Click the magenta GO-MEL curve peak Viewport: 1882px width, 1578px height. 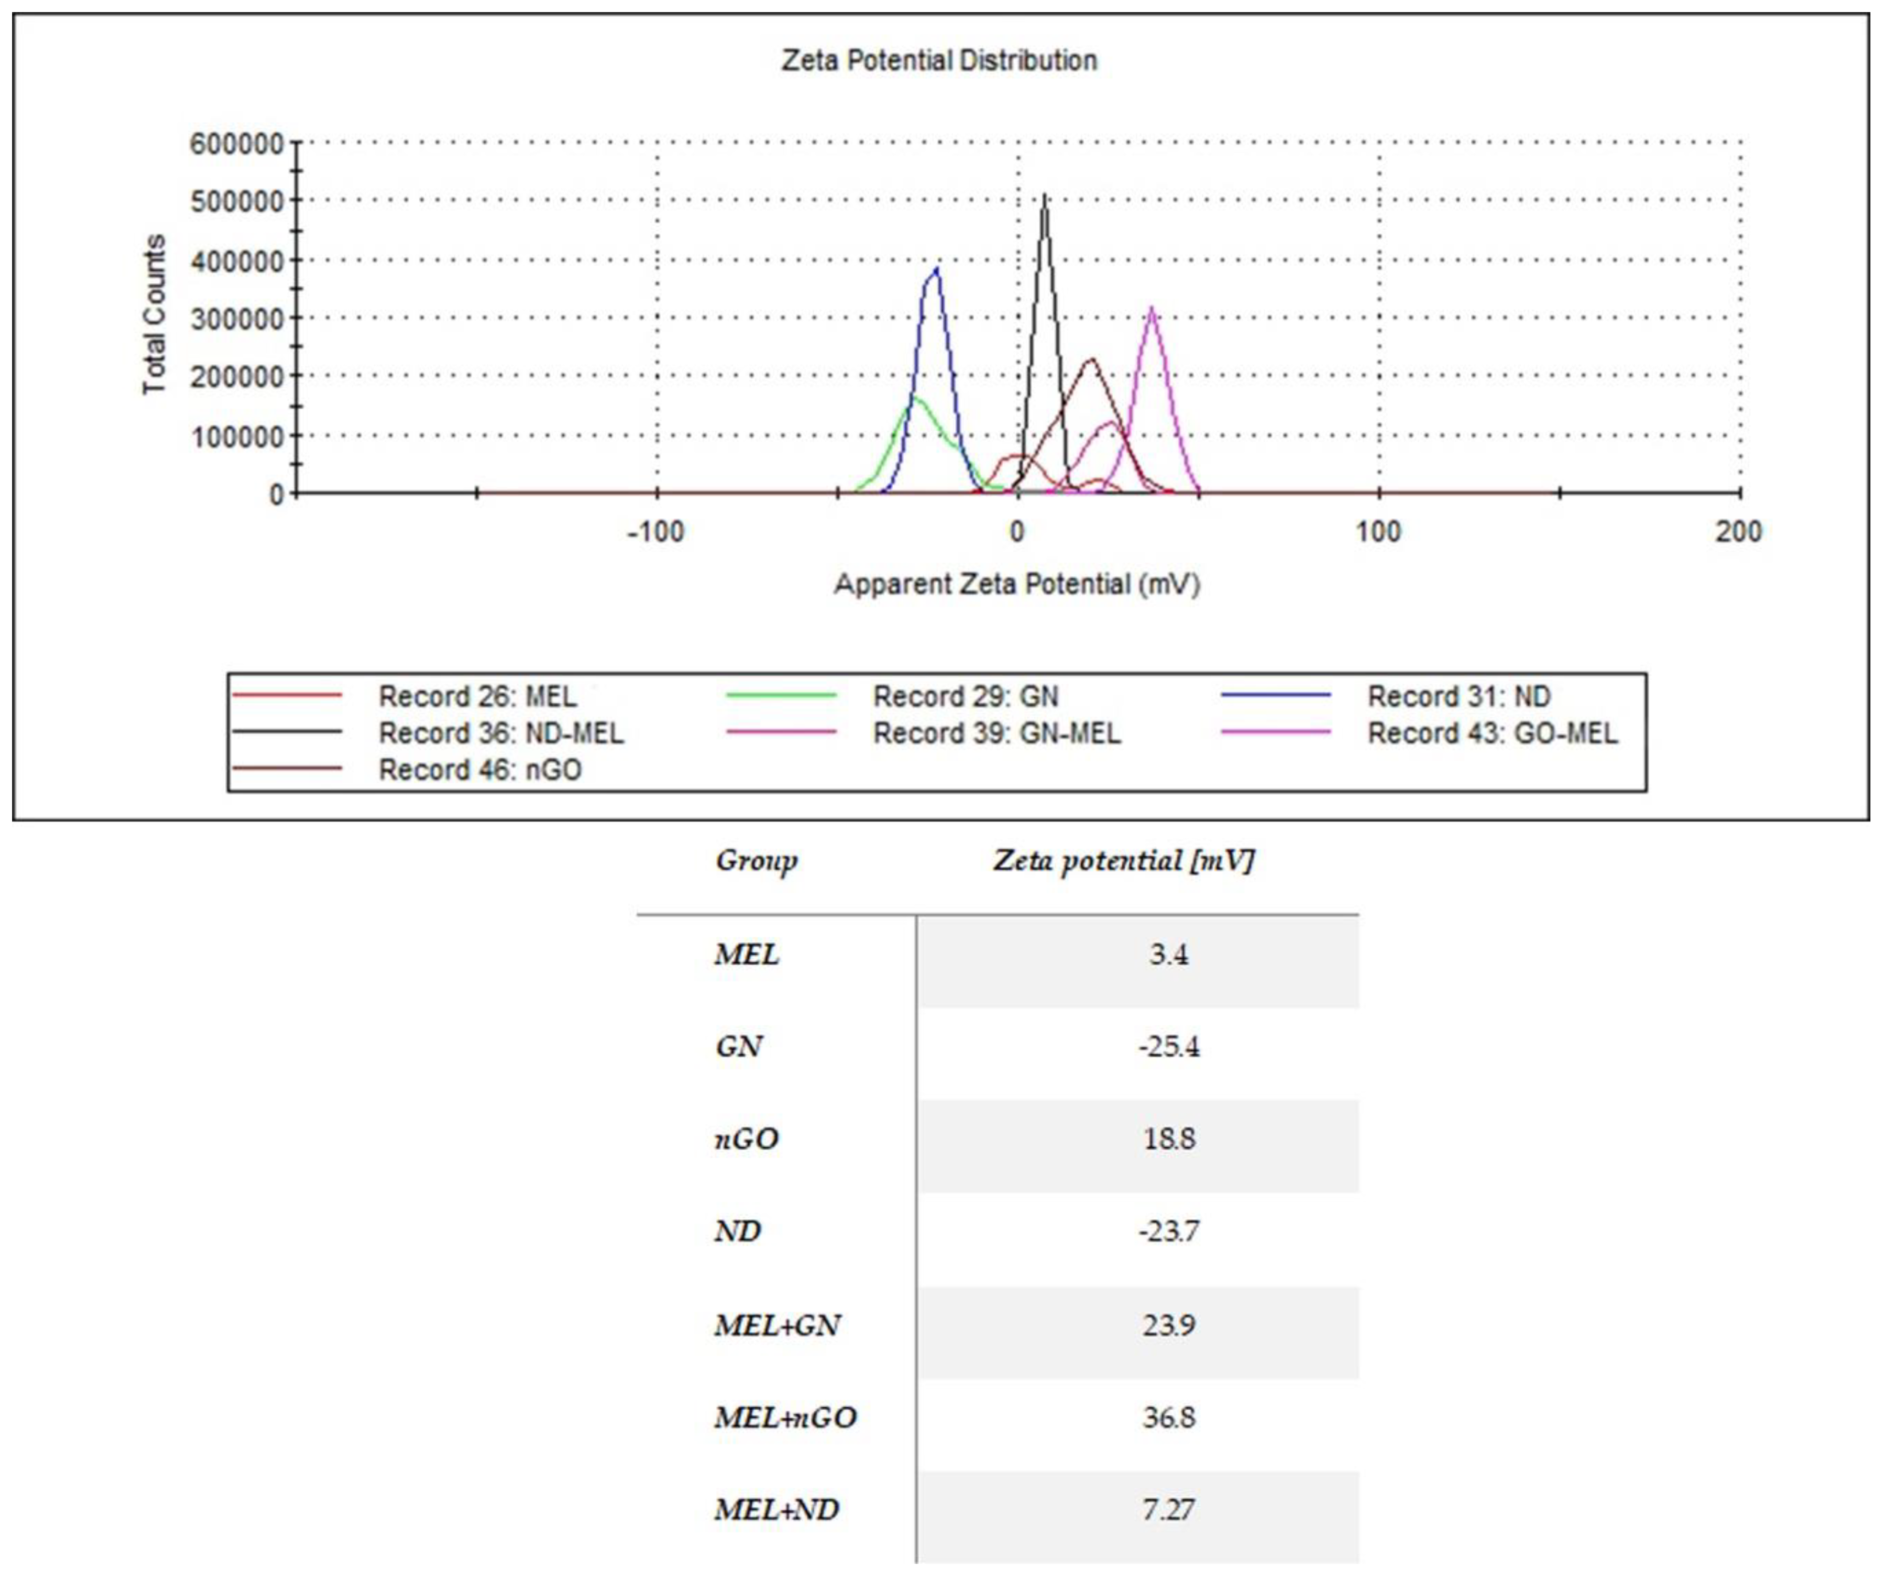click(1151, 310)
